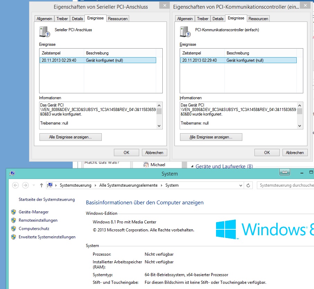Close the Serieller PCI-Anschluss properties dialog
Image resolution: width=314 pixels, height=289 pixels.
click(164, 6)
